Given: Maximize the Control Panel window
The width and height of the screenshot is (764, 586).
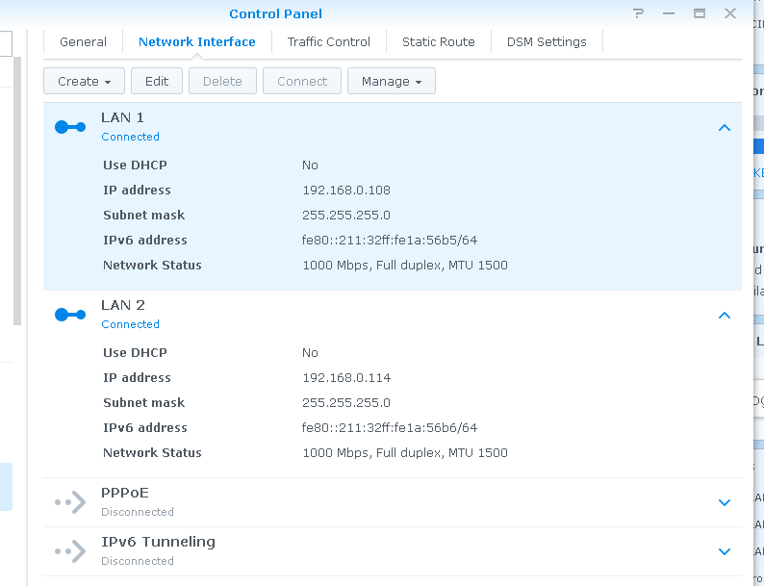Looking at the screenshot, I should (700, 13).
